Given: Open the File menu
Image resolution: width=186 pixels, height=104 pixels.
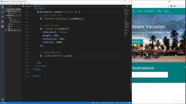Looking at the screenshot, I should point(1,4).
